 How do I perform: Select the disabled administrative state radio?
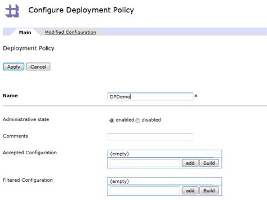137,120
